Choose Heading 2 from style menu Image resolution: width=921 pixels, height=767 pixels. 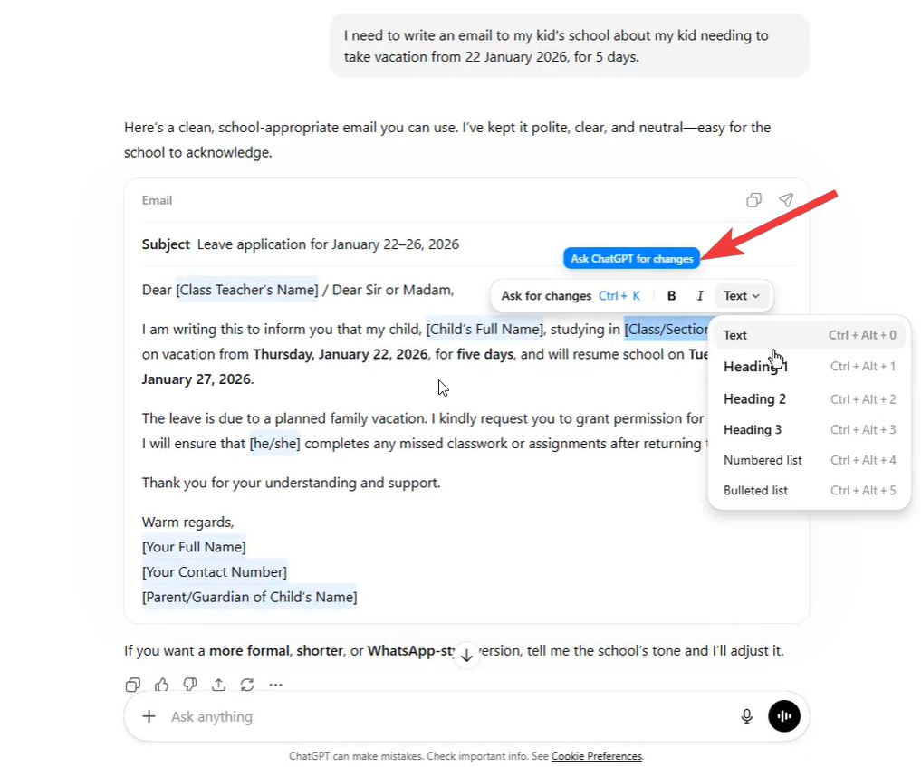(810, 399)
